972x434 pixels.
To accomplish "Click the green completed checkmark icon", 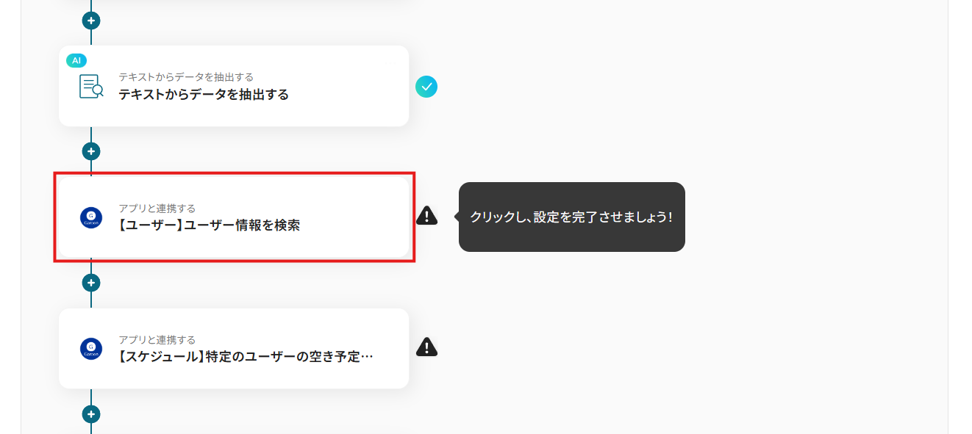I will 426,87.
